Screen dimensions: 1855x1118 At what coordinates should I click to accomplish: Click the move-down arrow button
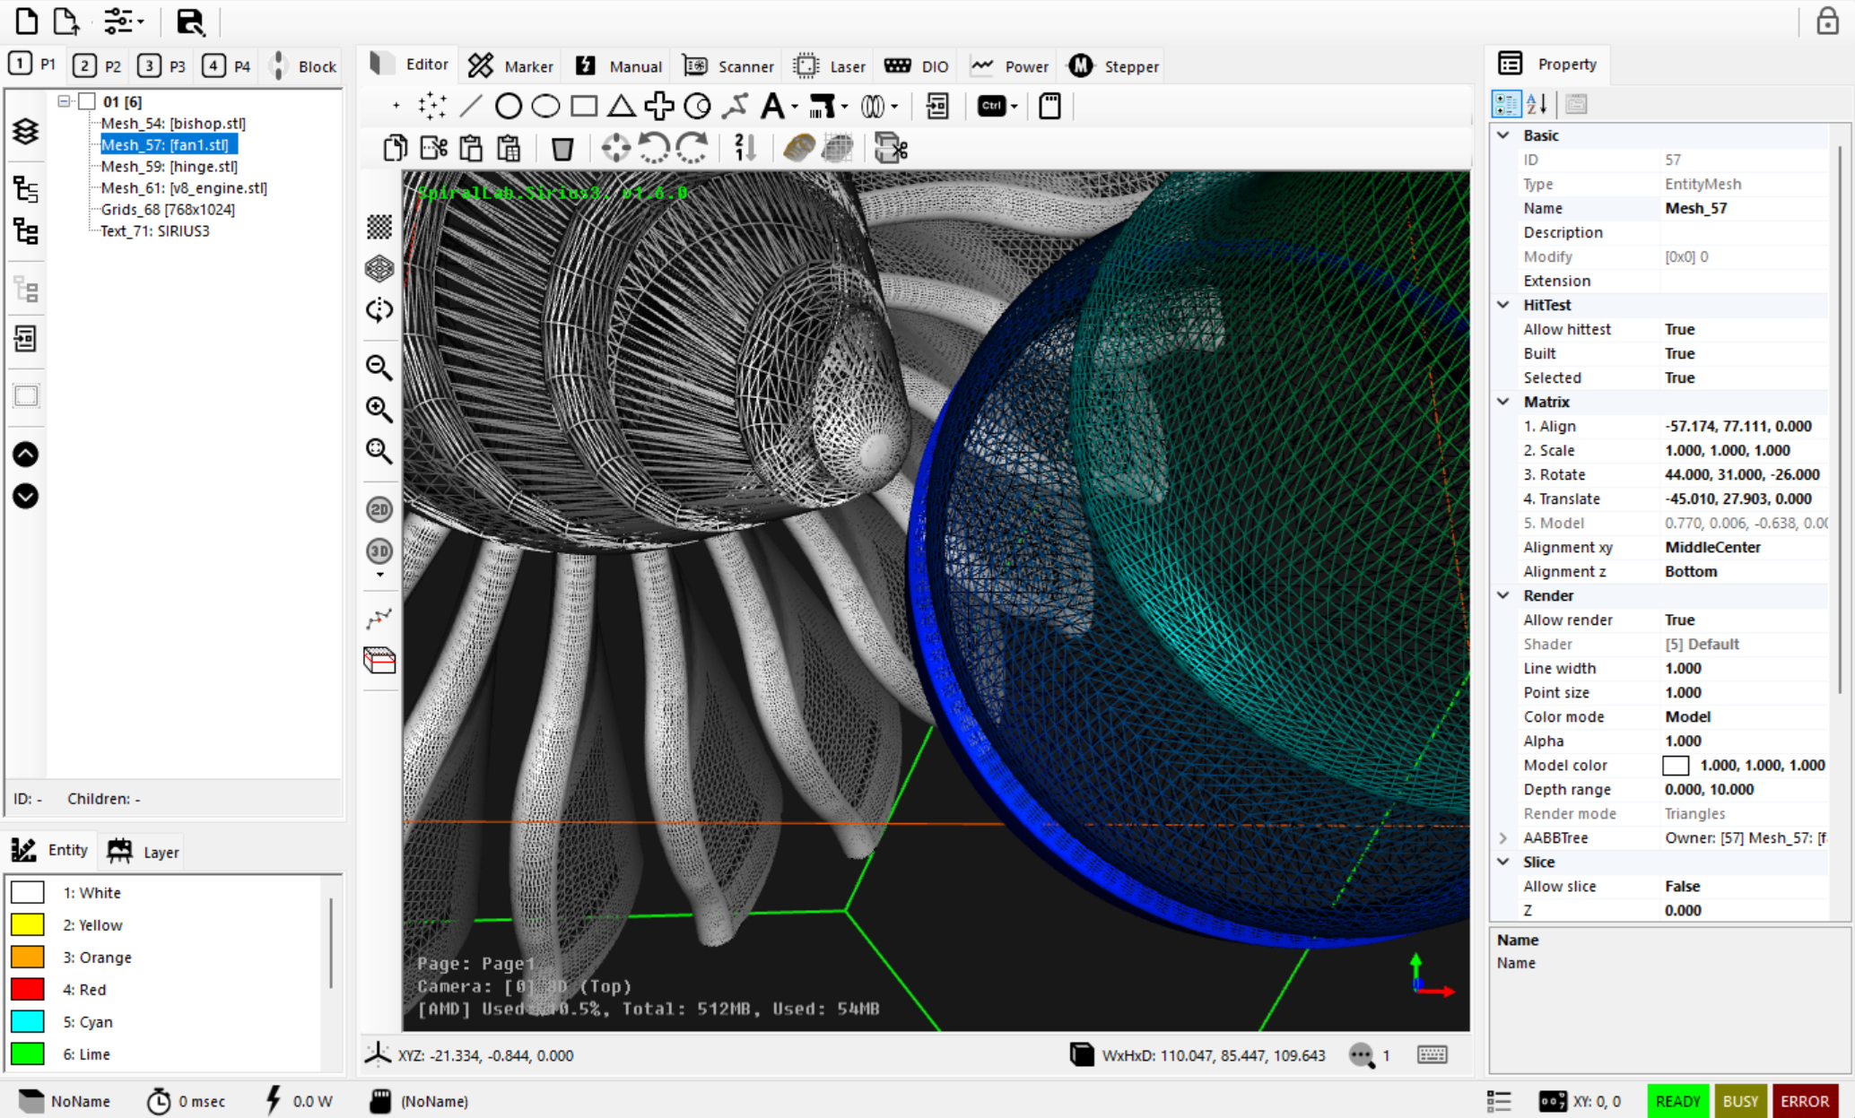(x=26, y=496)
